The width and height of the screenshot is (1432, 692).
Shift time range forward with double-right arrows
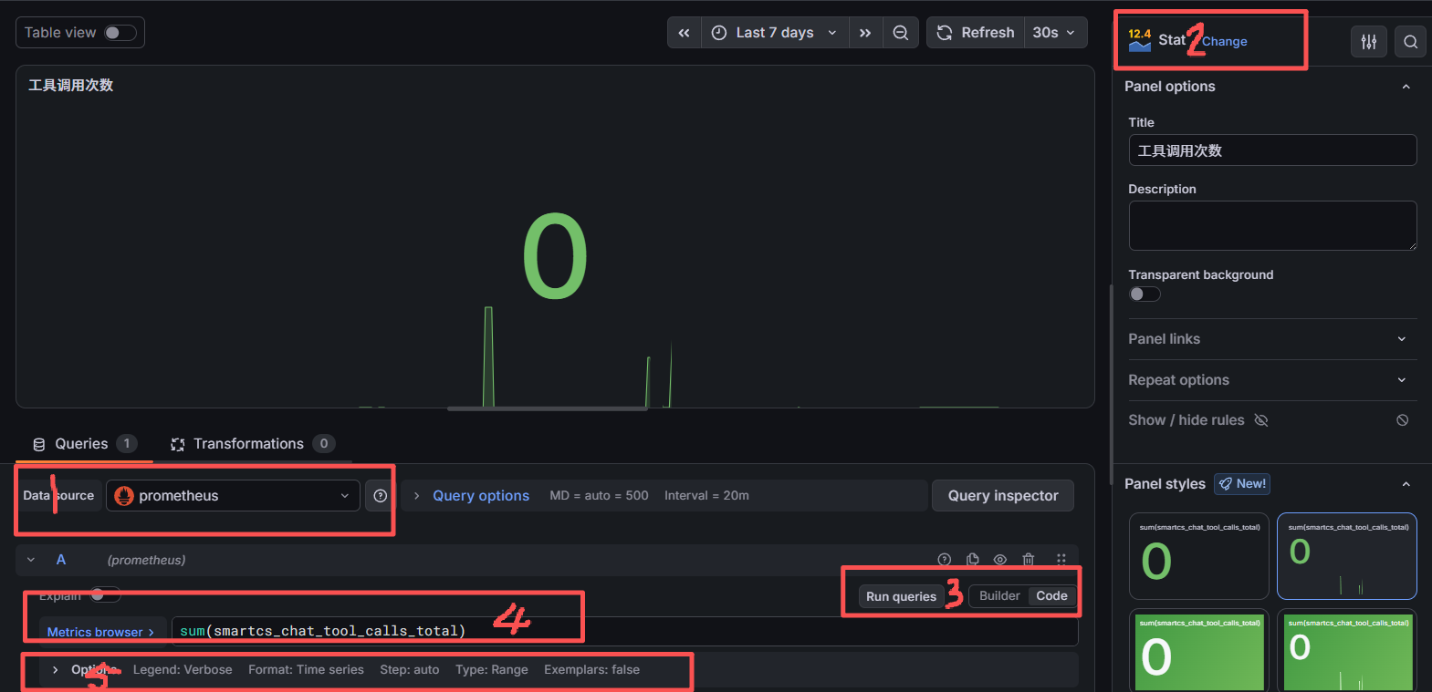coord(865,33)
